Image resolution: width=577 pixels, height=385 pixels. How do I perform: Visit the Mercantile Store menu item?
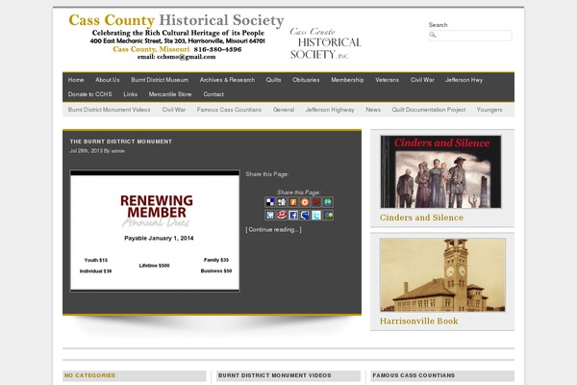click(170, 94)
